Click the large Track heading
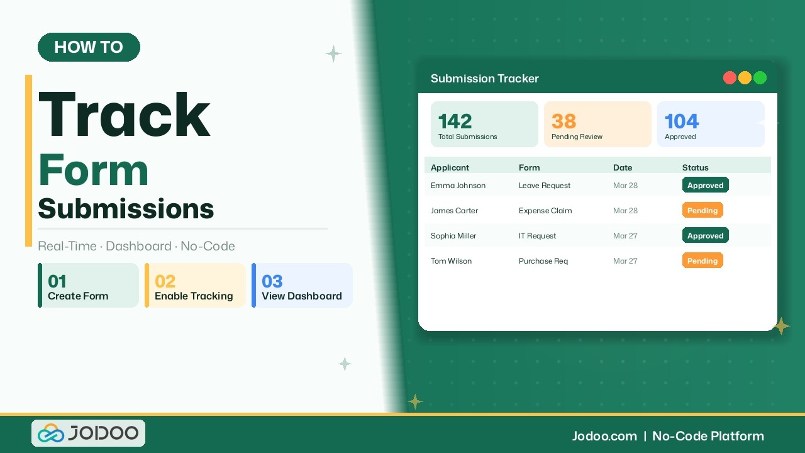805x453 pixels. click(x=124, y=115)
